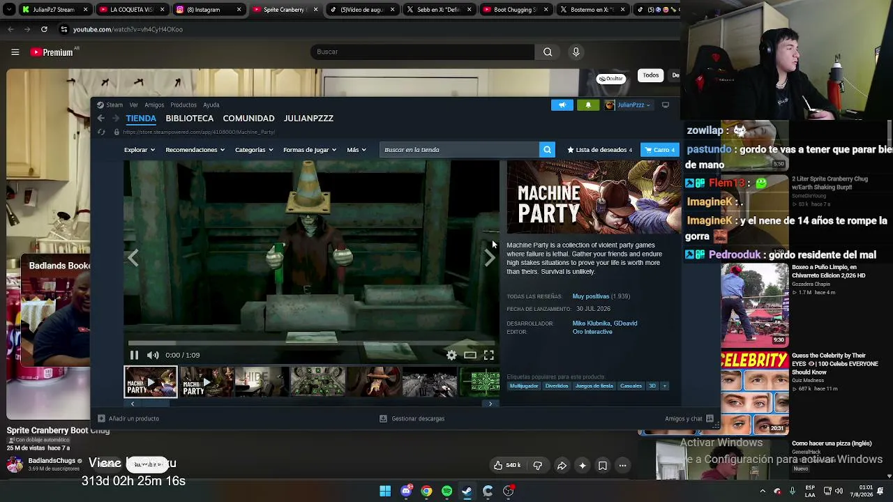The image size is (893, 502).
Task: Open publisher Oro Interactive's page
Action: click(x=592, y=332)
